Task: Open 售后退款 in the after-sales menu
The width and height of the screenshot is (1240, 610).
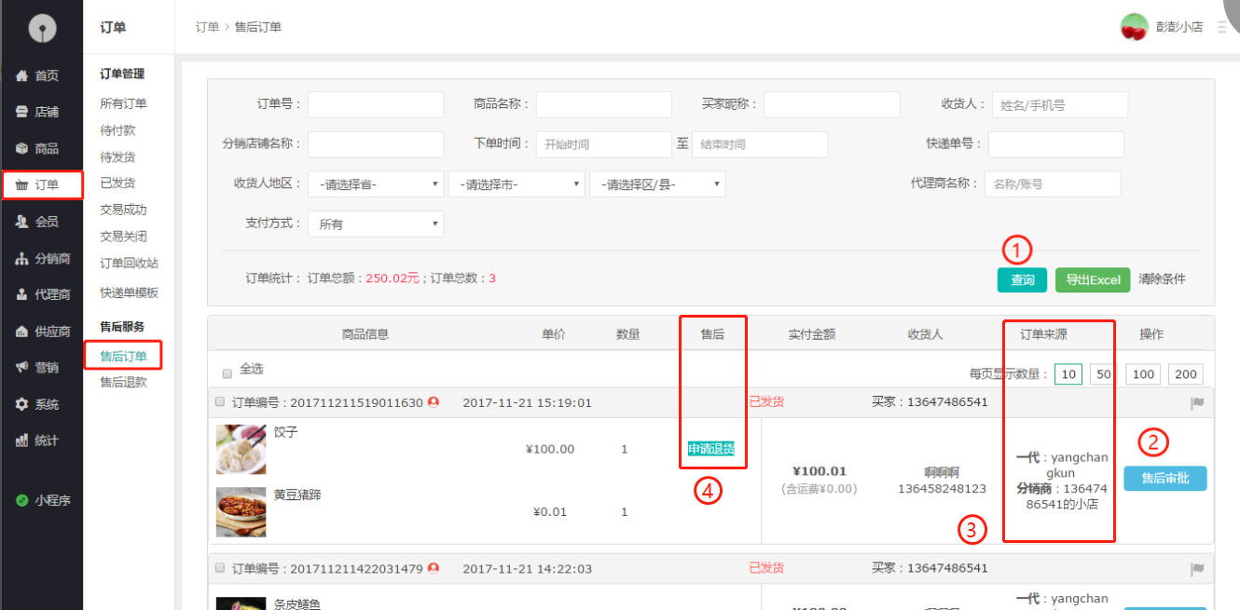Action: click(123, 382)
